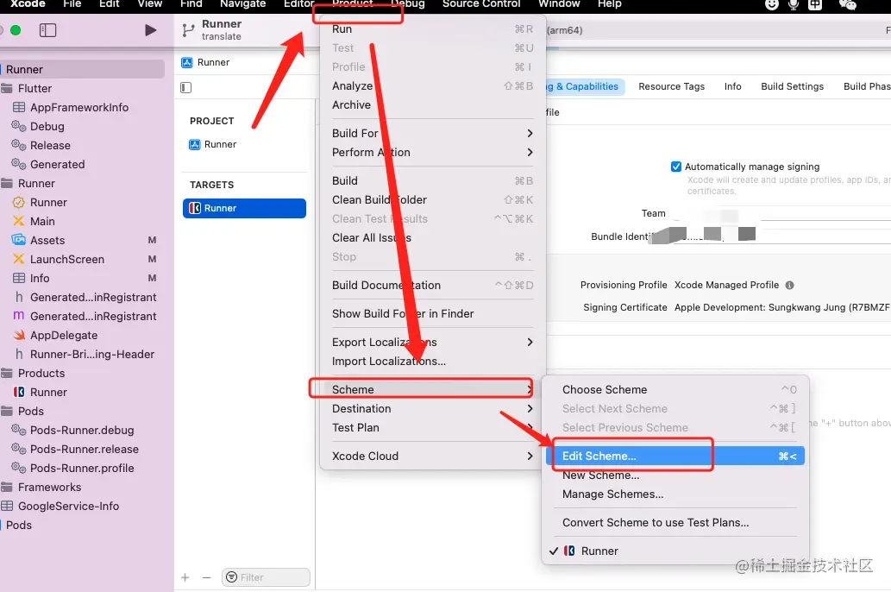
Task: Expand the Flutter folder group
Action: coord(35,89)
